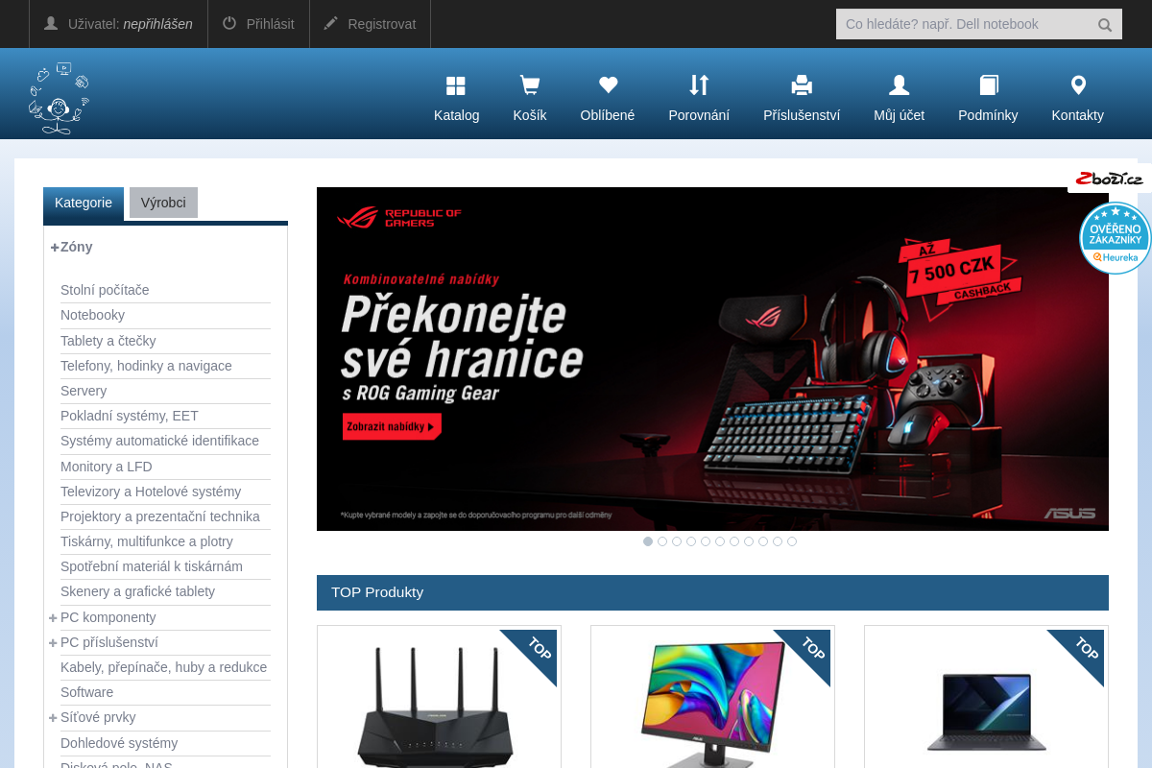
Task: Select the second banner slide dot
Action: pyautogui.click(x=662, y=541)
